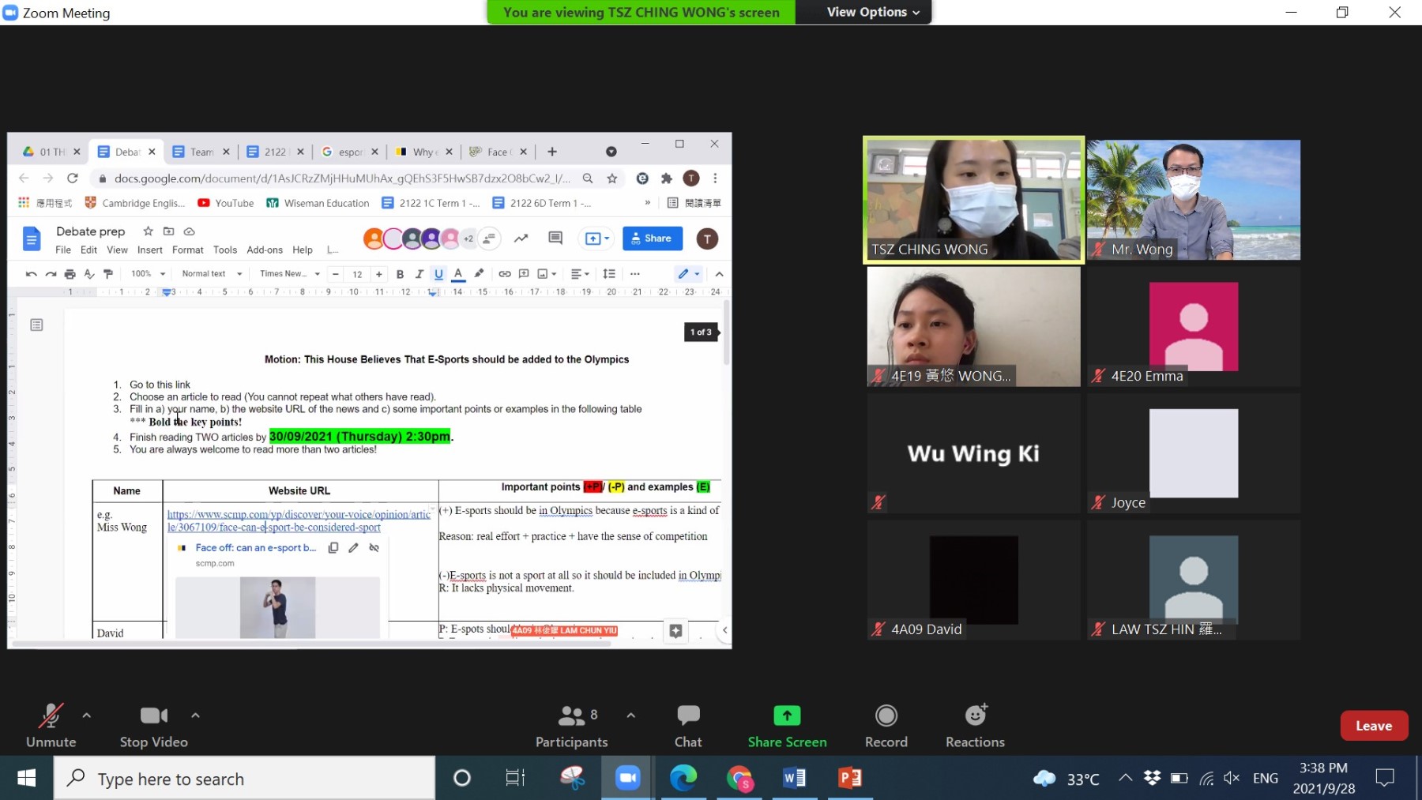Open the Participants panel
The image size is (1422, 800).
[x=572, y=726]
